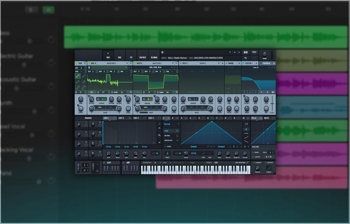Image resolution: width=350 pixels, height=224 pixels.
Task: Switch to the GLOBAL tab
Action: click(154, 55)
